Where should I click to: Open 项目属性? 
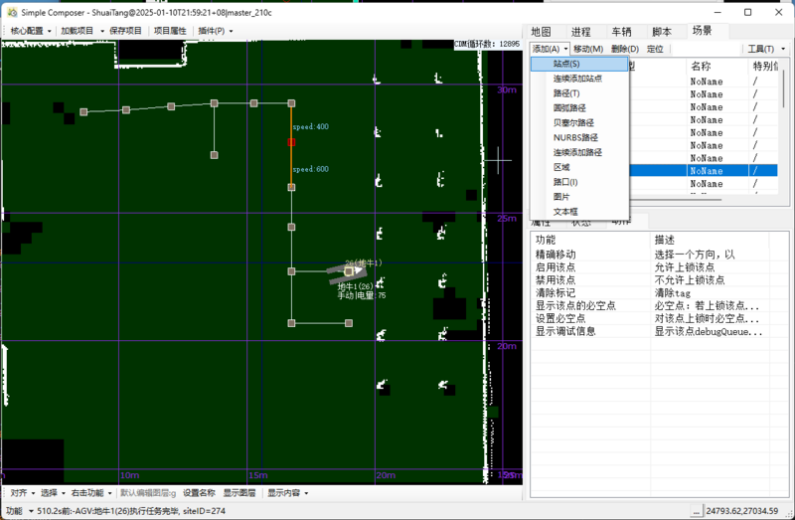[170, 31]
